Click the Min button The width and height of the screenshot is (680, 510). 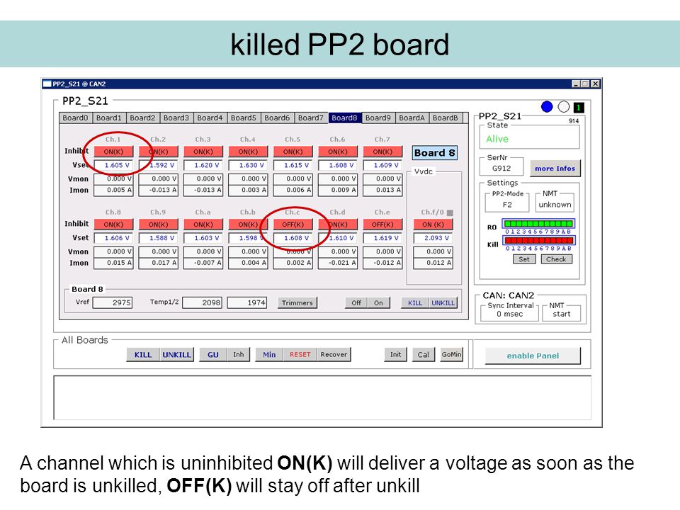coord(269,355)
